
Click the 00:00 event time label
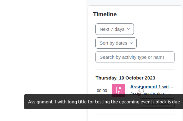[x=102, y=91]
